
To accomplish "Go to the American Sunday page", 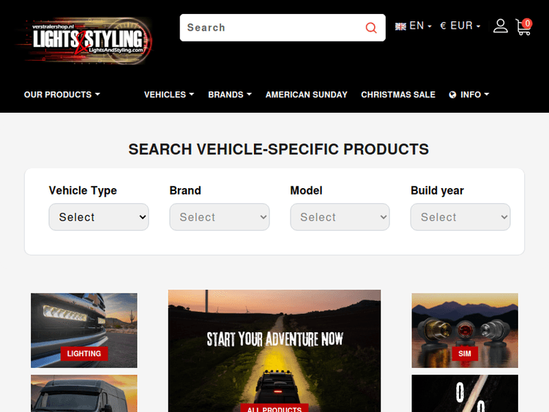I will pyautogui.click(x=306, y=95).
